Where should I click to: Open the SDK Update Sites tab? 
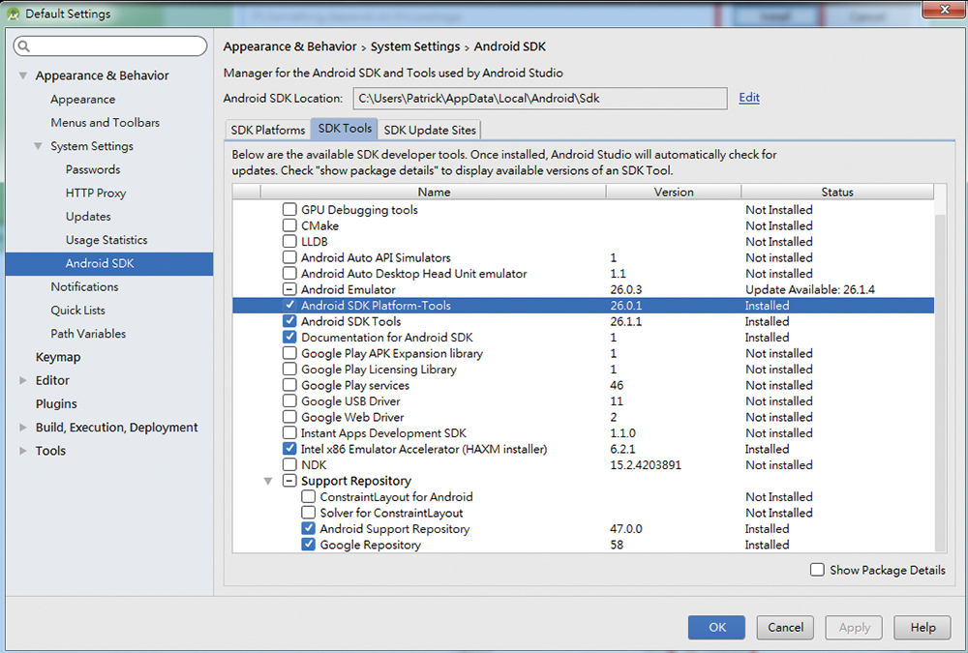[x=430, y=131]
